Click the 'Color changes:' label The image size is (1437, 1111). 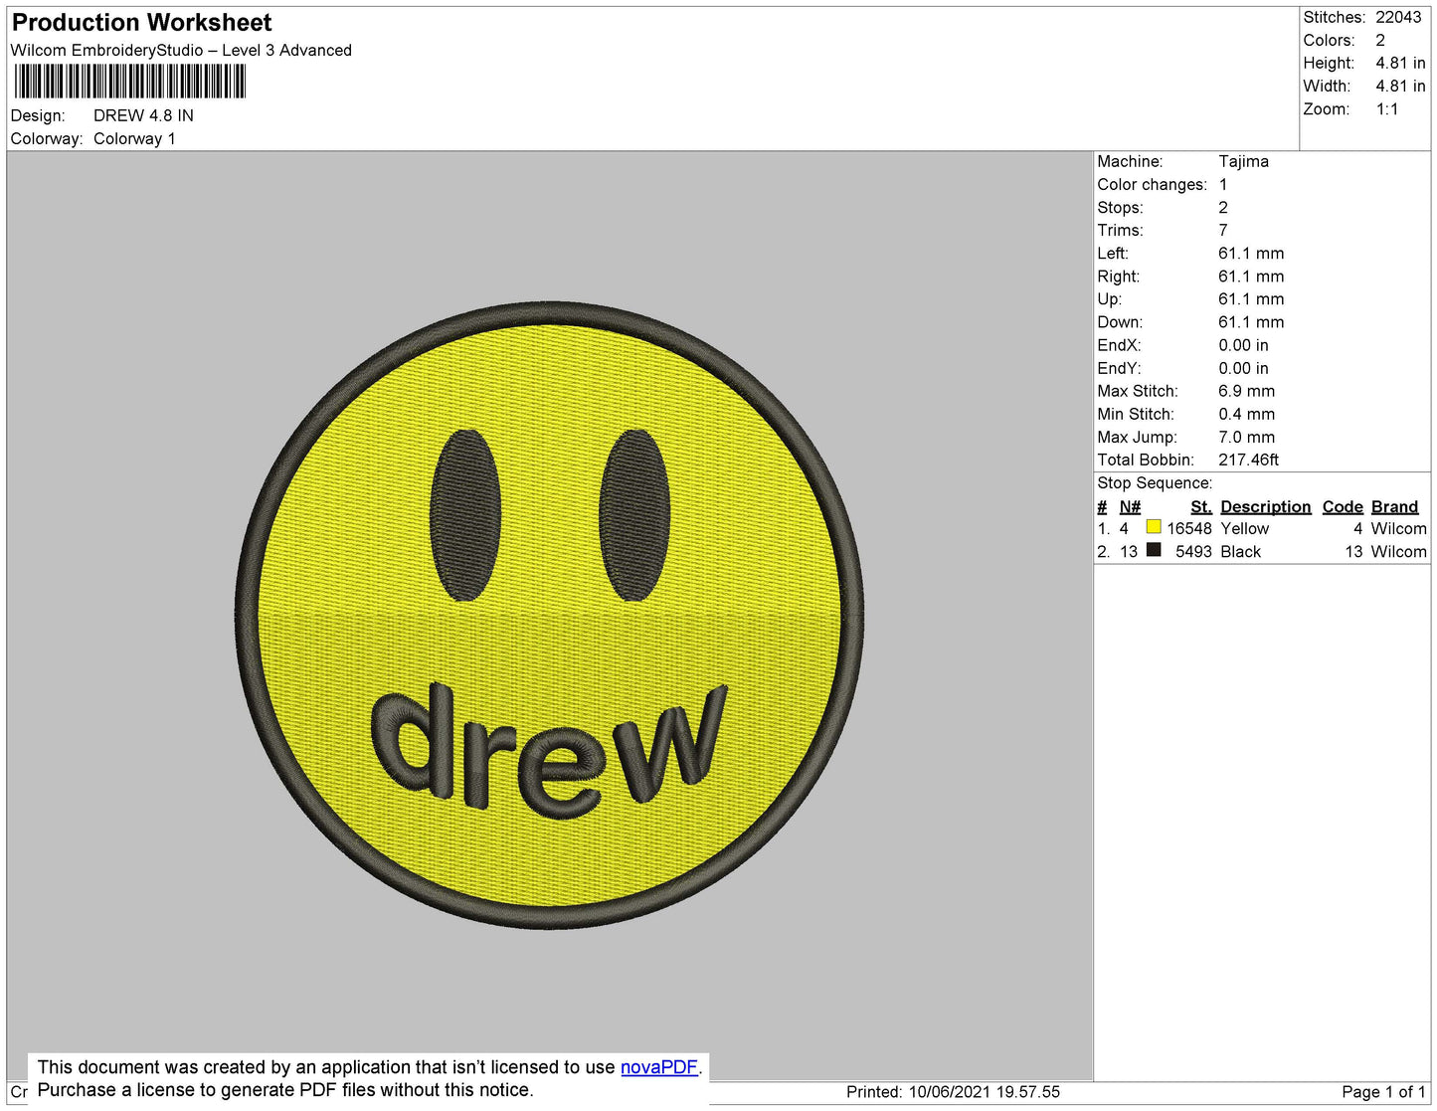pyautogui.click(x=1152, y=184)
